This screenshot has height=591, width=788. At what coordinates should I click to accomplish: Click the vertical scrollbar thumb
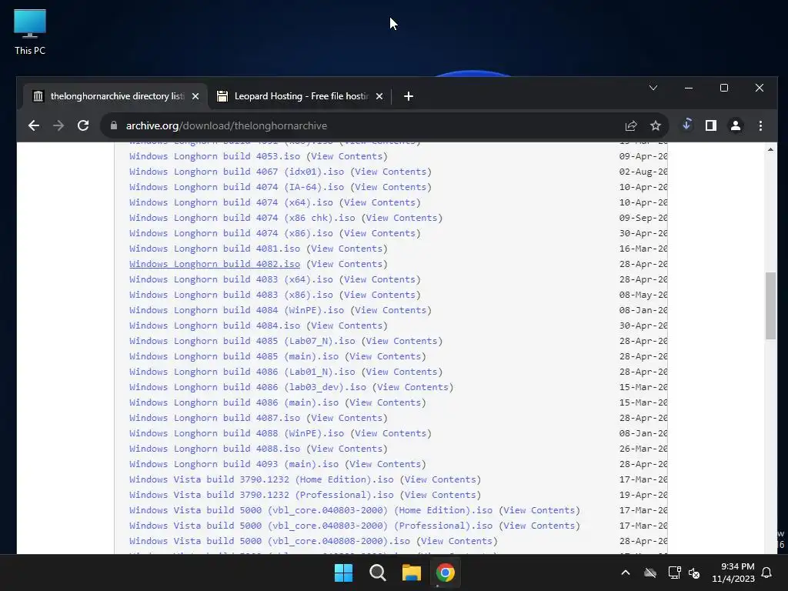(770, 306)
